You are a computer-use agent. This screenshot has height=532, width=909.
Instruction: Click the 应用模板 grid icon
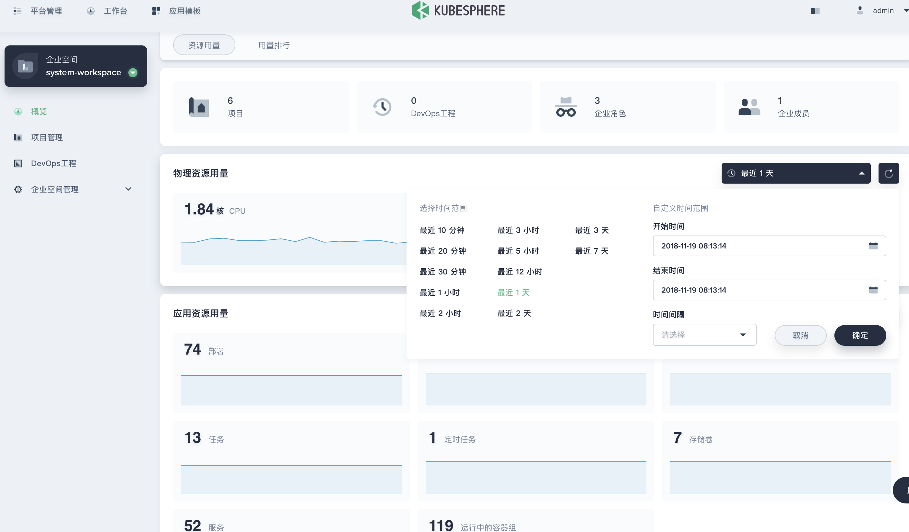click(x=156, y=11)
